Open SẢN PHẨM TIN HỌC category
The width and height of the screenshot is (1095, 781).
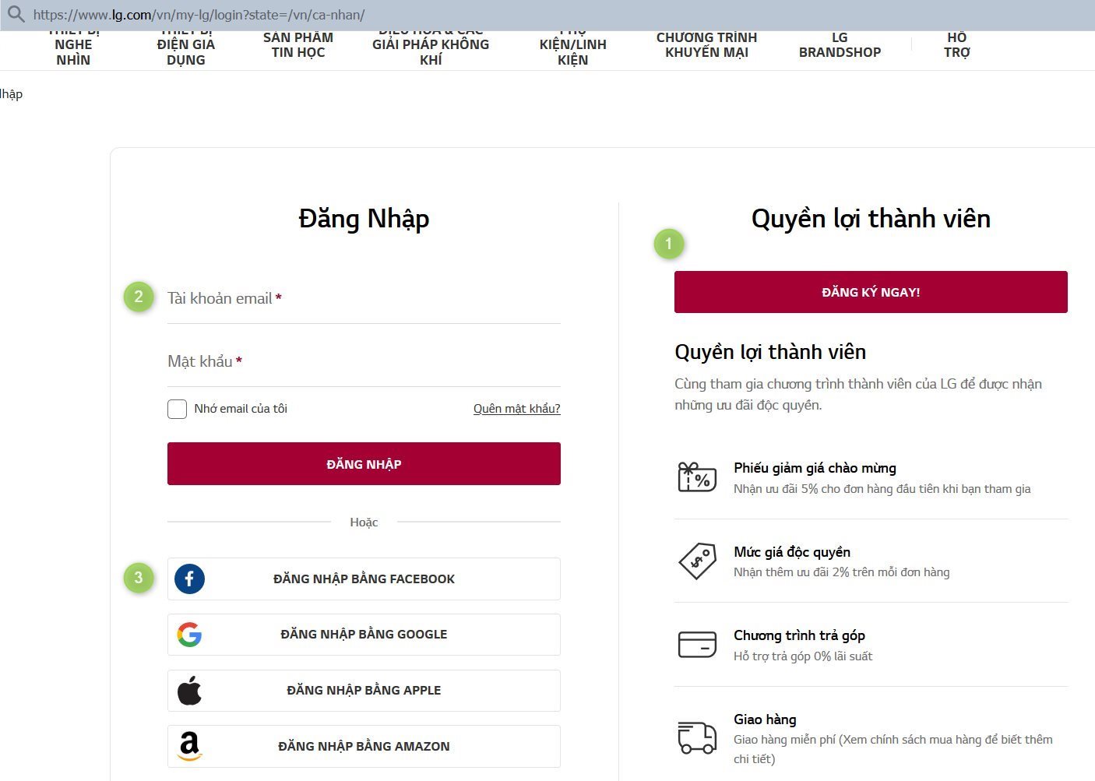tap(298, 44)
